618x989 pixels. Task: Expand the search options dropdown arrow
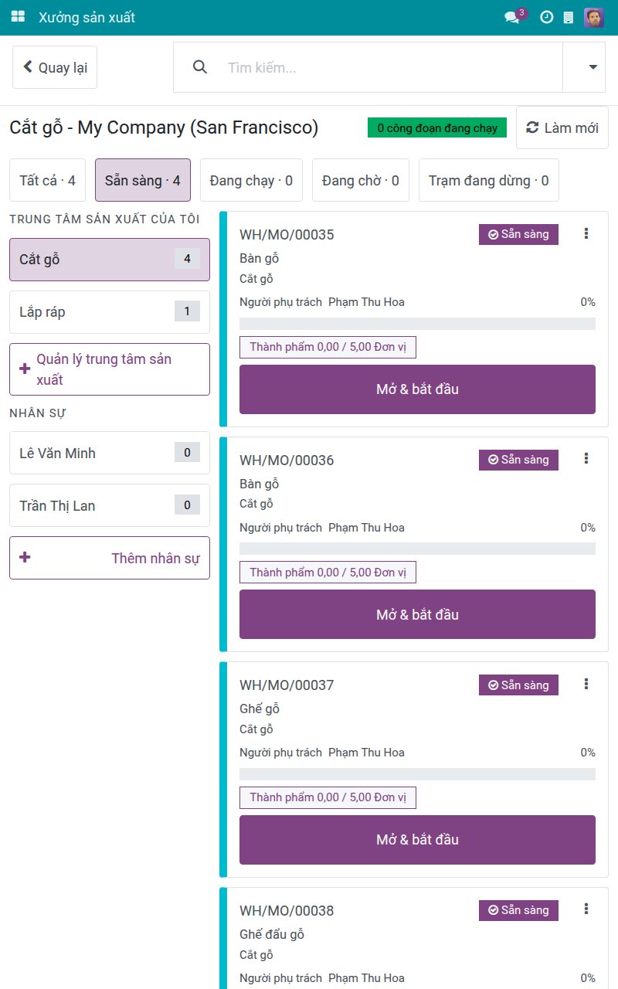click(593, 67)
